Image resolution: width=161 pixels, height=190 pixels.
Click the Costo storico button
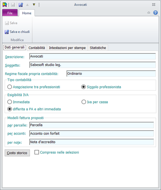tap(17, 153)
